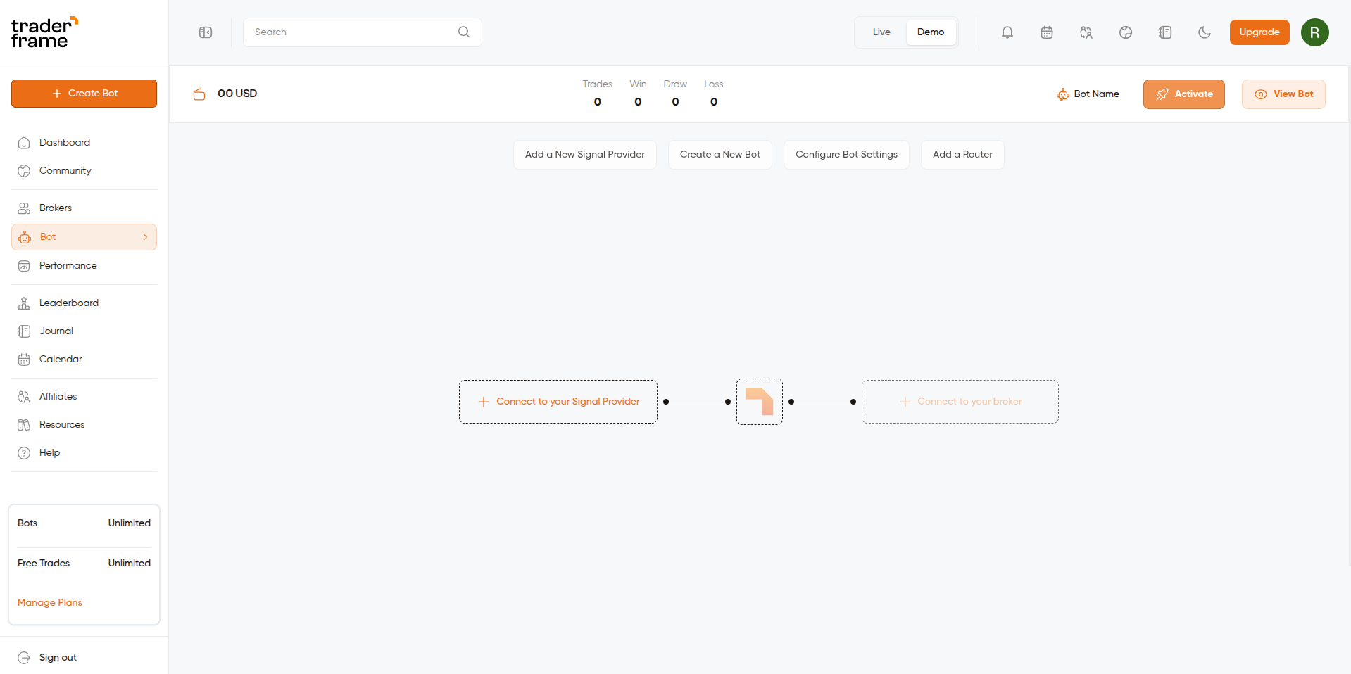This screenshot has height=674, width=1351.
Task: Click Free Trades Unlimited row
Action: pos(84,563)
